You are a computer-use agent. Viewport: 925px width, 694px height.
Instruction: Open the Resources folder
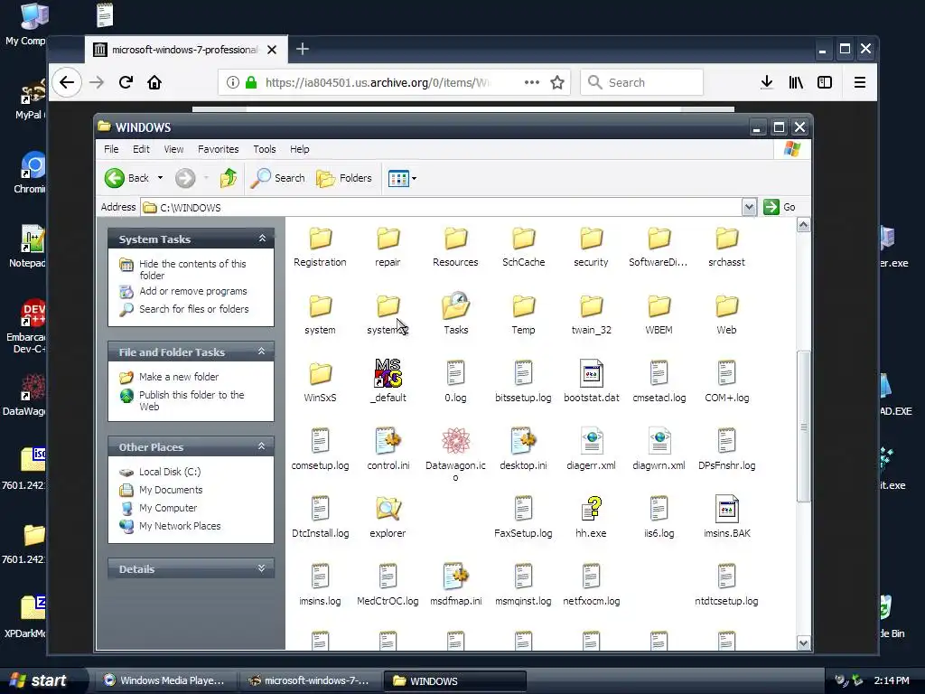(455, 248)
